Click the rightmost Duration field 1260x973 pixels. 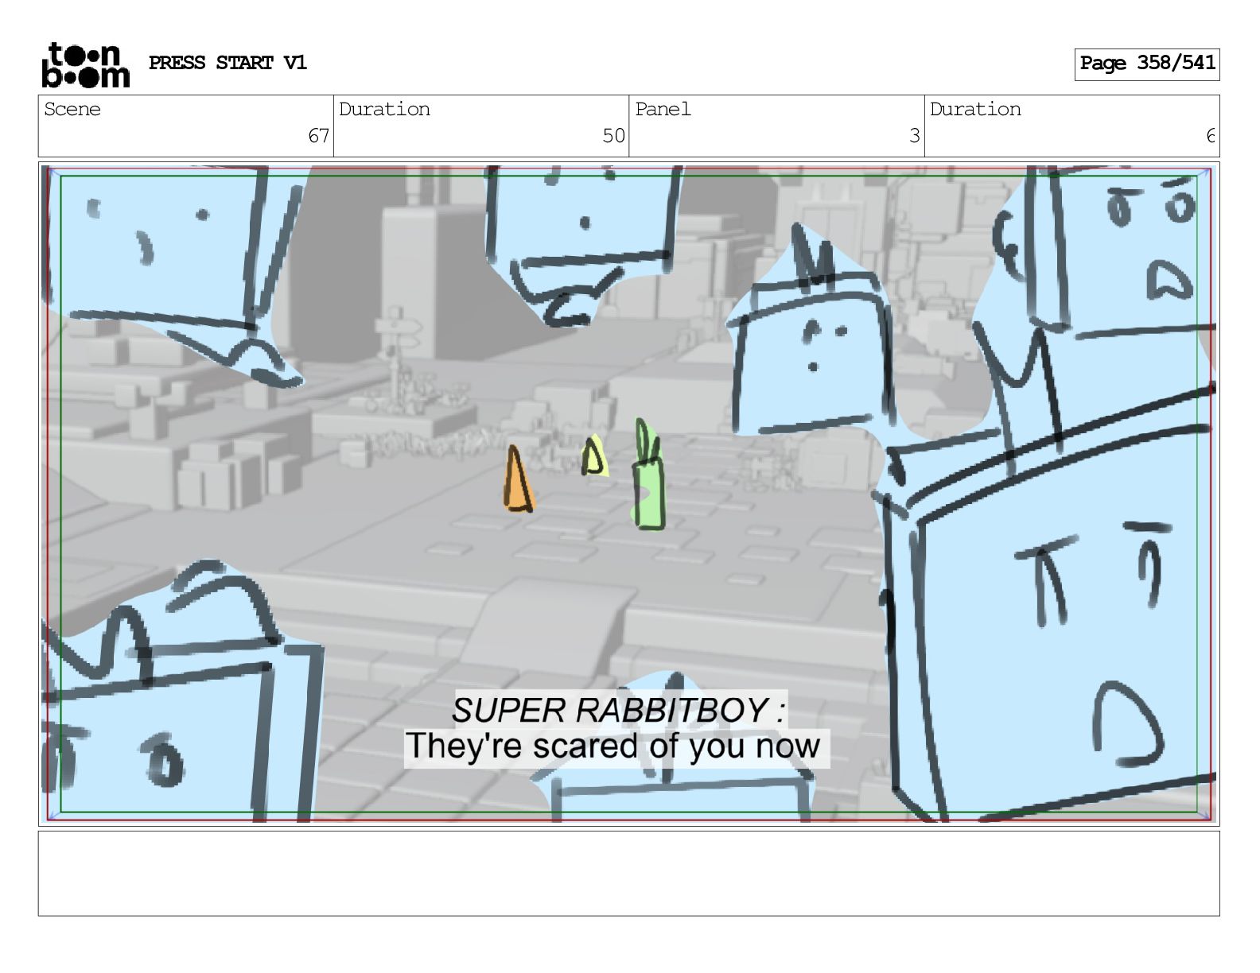click(x=1071, y=126)
